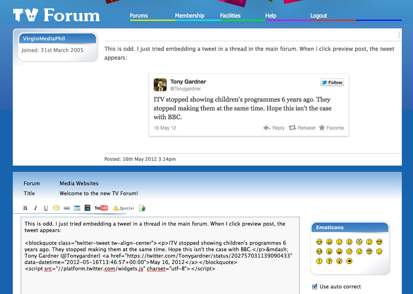
Task: Open the Membership menu
Action: 190,16
